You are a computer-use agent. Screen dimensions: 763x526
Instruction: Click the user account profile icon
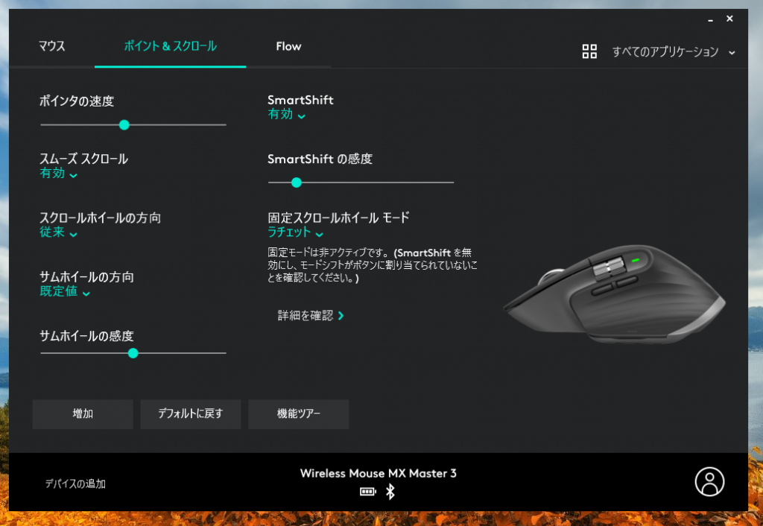click(x=709, y=481)
